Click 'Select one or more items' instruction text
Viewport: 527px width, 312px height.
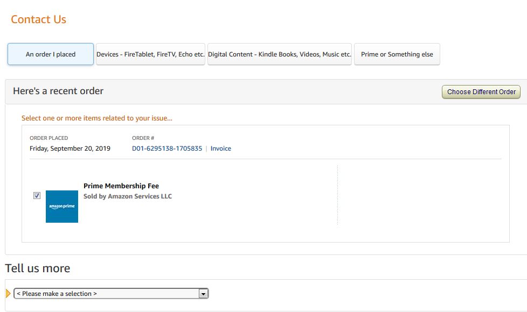tap(97, 118)
